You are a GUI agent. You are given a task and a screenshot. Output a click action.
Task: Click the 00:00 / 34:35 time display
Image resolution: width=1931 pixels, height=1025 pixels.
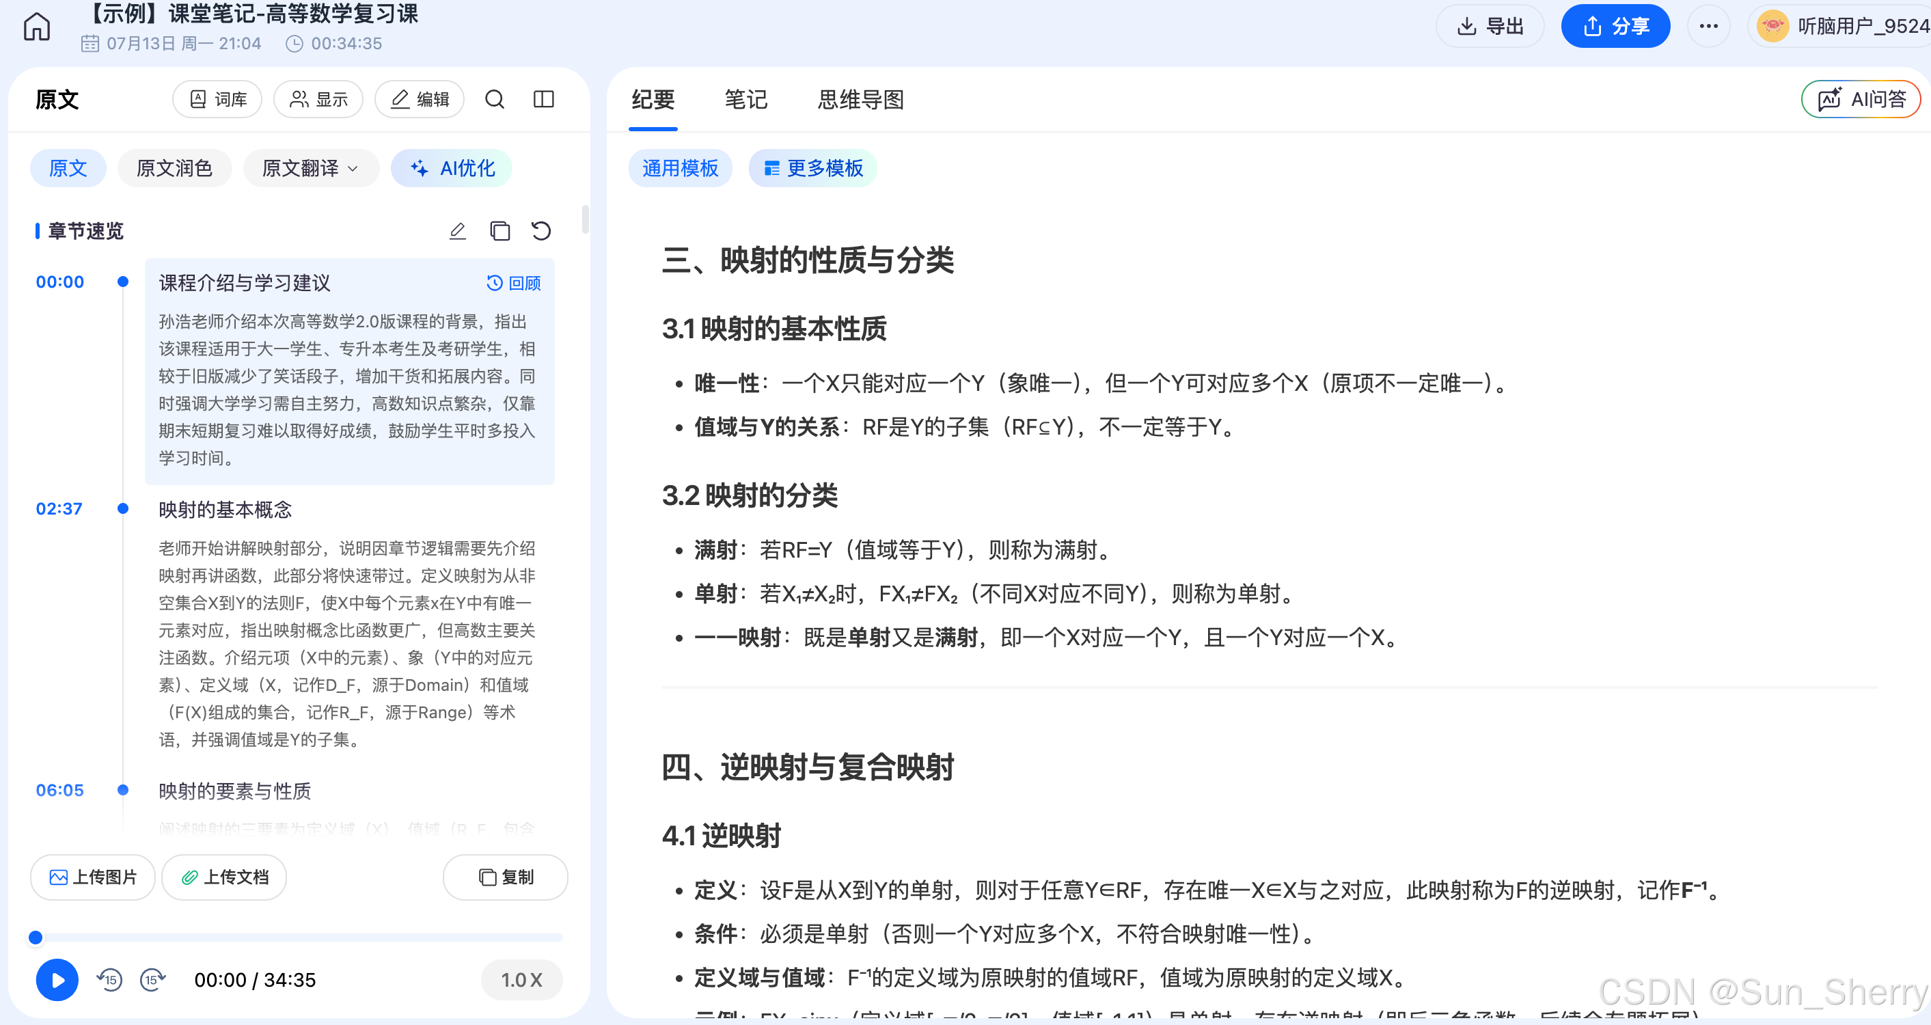pos(255,979)
